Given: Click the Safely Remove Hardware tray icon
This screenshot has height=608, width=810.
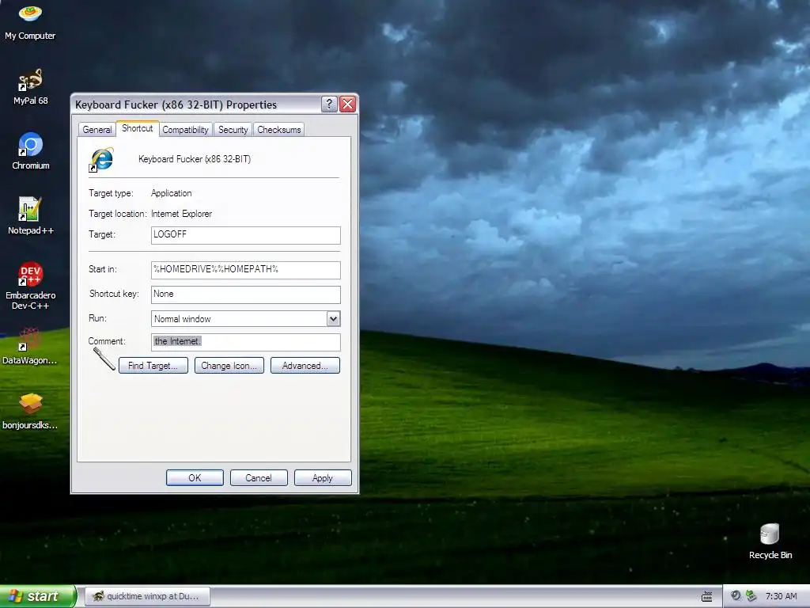Looking at the screenshot, I should pos(751,596).
